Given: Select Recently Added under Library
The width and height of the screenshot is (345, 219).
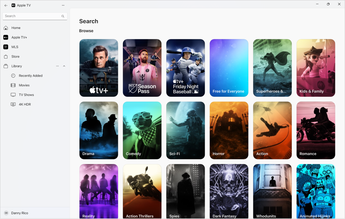Looking at the screenshot, I should point(31,76).
